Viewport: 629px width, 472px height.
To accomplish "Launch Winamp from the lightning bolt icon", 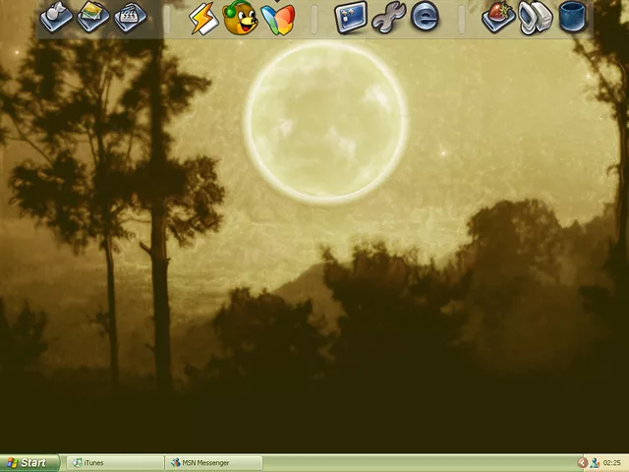I will tap(203, 18).
